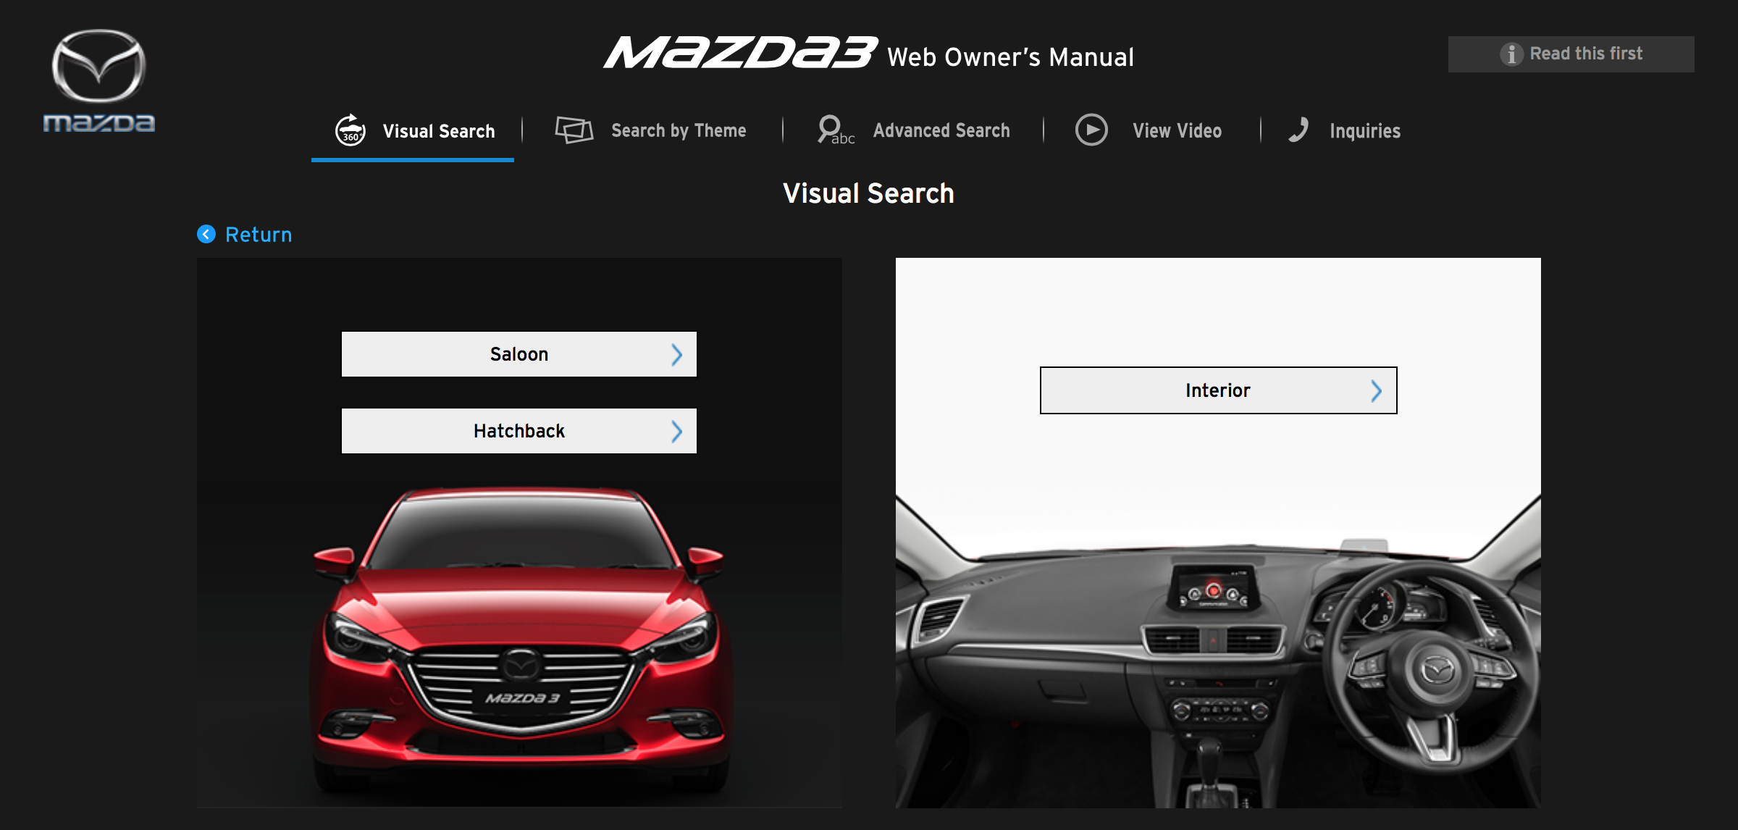Click the chevron on the Hatchback button
The height and width of the screenshot is (830, 1738).
676,431
